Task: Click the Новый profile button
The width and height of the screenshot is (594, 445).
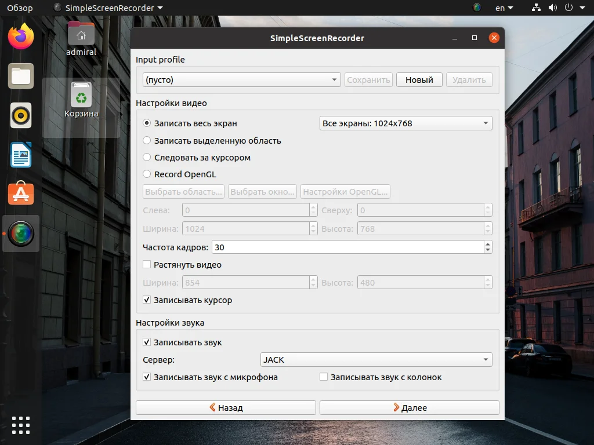Action: click(419, 79)
